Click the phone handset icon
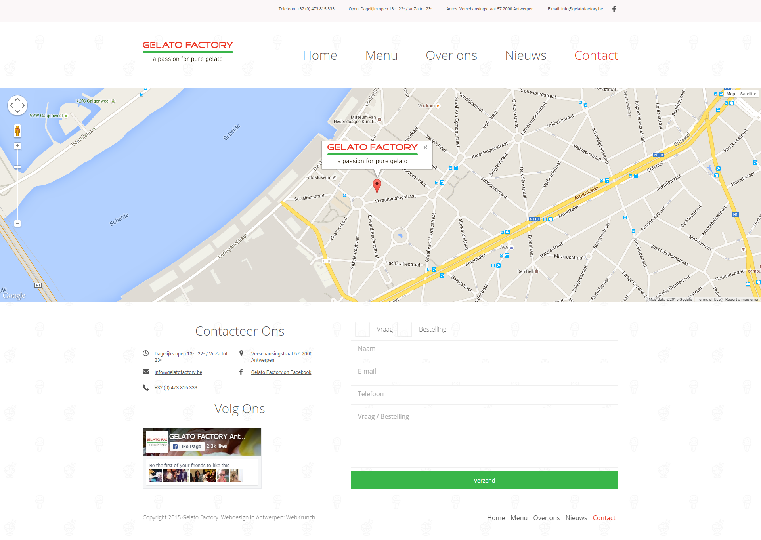The height and width of the screenshot is (540, 761). pyautogui.click(x=146, y=387)
